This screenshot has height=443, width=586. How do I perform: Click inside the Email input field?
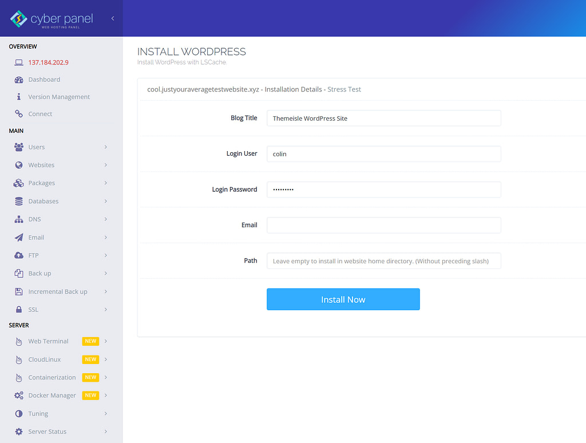click(x=383, y=225)
